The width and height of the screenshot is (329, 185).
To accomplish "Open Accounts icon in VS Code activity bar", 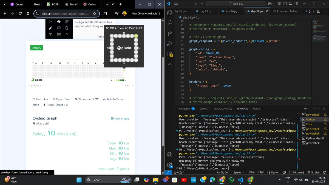I will 170,155.
